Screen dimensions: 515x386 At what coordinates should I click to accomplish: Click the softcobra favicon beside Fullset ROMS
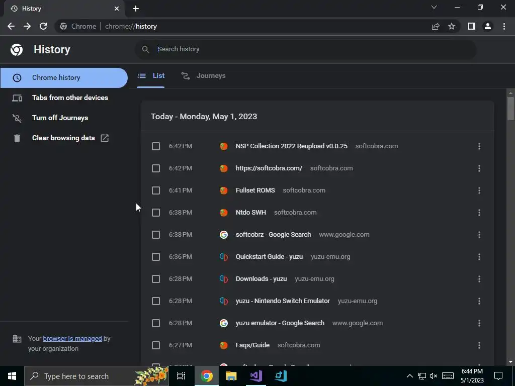click(x=224, y=190)
